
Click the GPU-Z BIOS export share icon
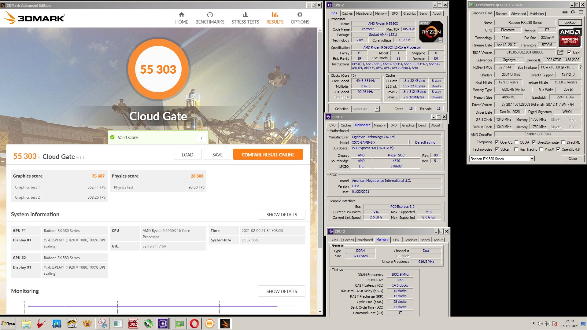click(x=560, y=52)
